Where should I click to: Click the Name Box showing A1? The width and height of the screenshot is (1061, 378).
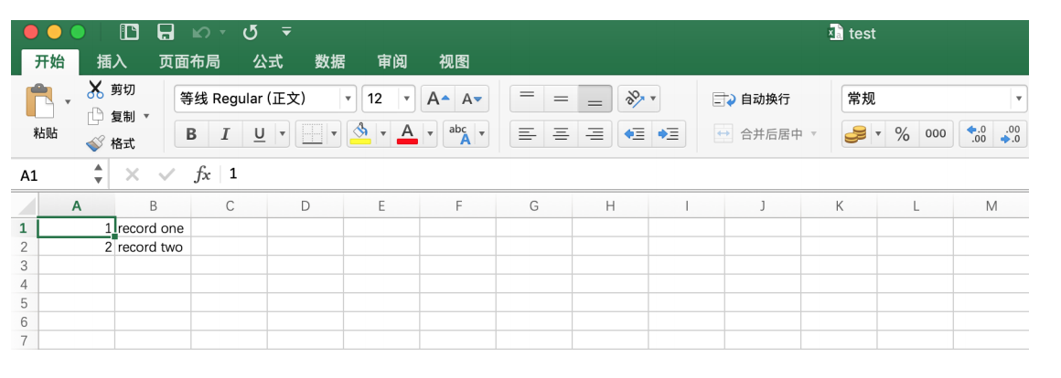[x=52, y=175]
